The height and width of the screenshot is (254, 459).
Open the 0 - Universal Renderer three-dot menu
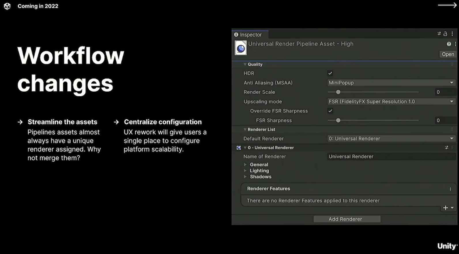click(452, 148)
